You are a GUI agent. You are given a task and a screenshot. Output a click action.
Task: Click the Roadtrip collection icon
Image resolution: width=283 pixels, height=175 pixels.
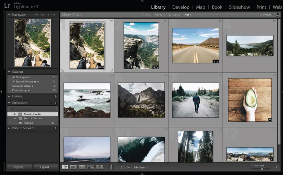20,123
